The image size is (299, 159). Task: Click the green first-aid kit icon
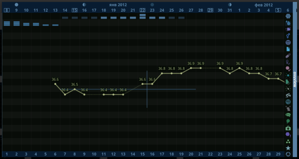pyautogui.click(x=288, y=128)
